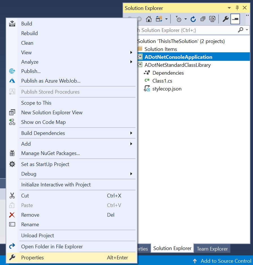Select the Publish as Azure WebJob icon
253x265 pixels.
12,81
